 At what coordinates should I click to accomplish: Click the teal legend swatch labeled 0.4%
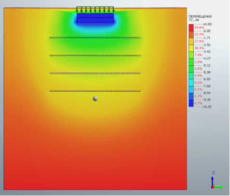[x=191, y=76]
